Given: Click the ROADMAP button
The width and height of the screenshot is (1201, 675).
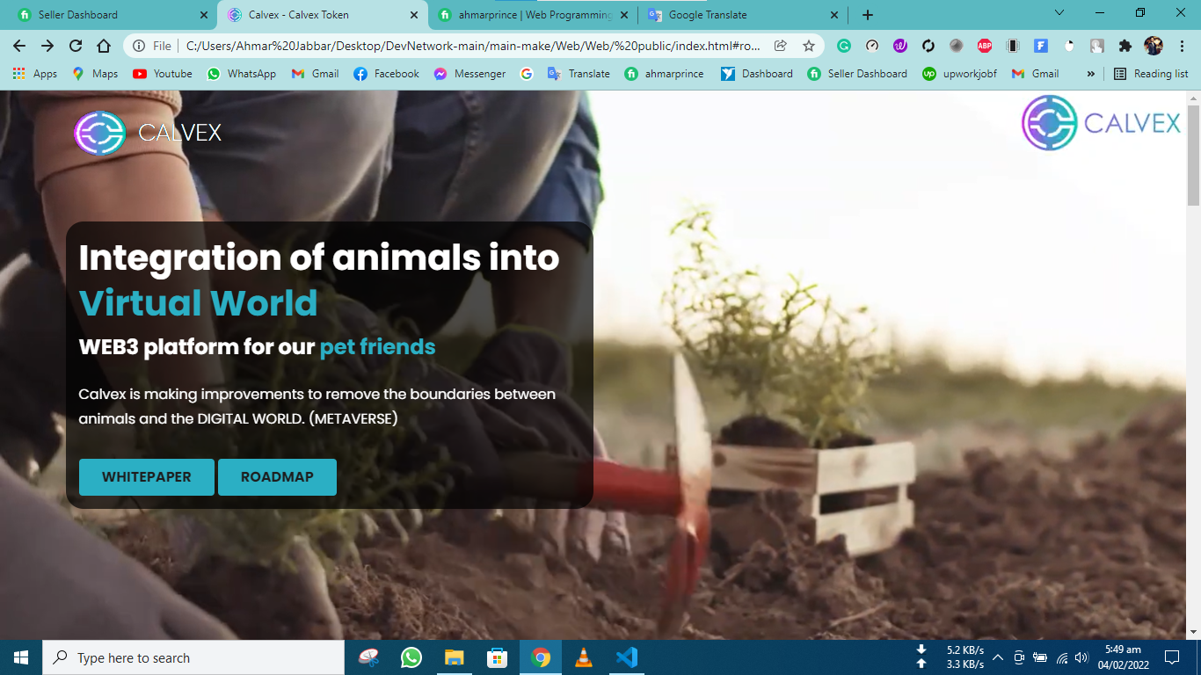Looking at the screenshot, I should [x=277, y=477].
